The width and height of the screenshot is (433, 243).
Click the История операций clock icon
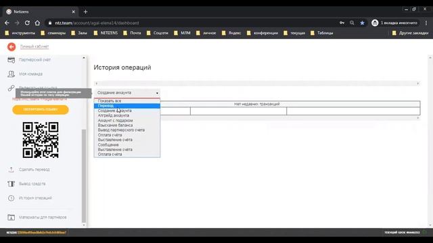tap(11, 198)
